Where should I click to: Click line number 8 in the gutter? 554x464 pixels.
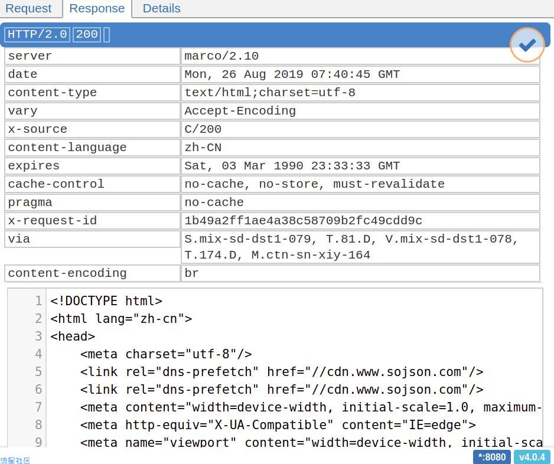38,424
